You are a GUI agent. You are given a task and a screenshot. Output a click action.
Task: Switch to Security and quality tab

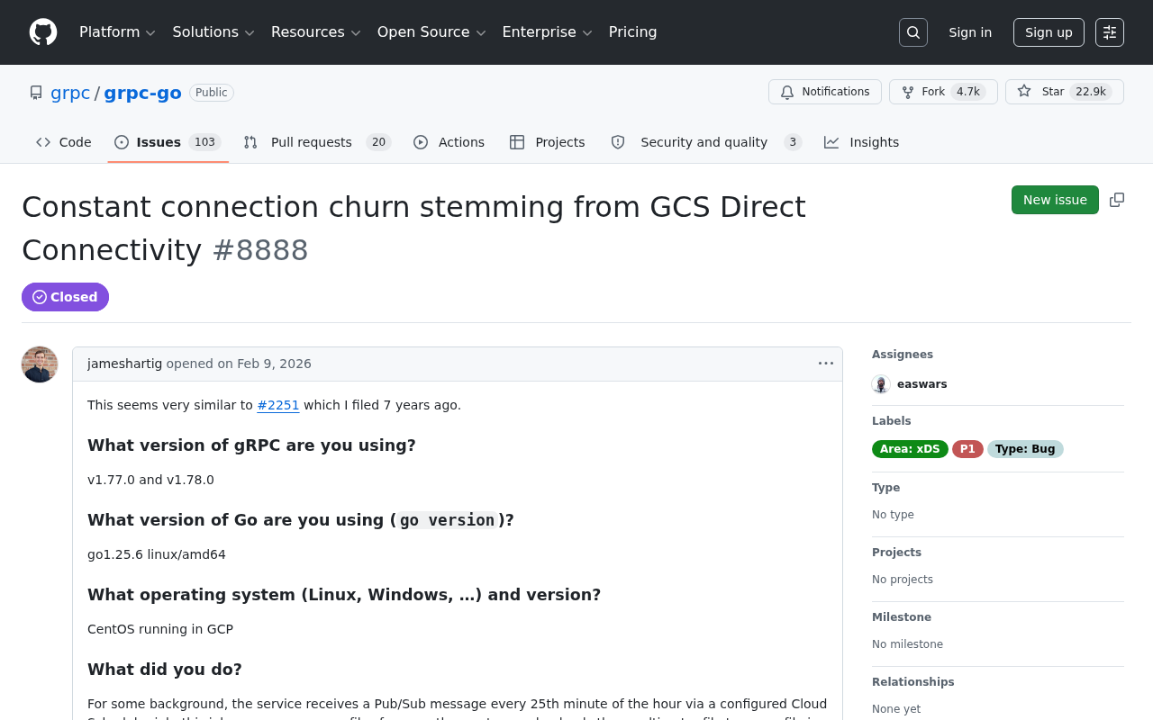(x=706, y=142)
